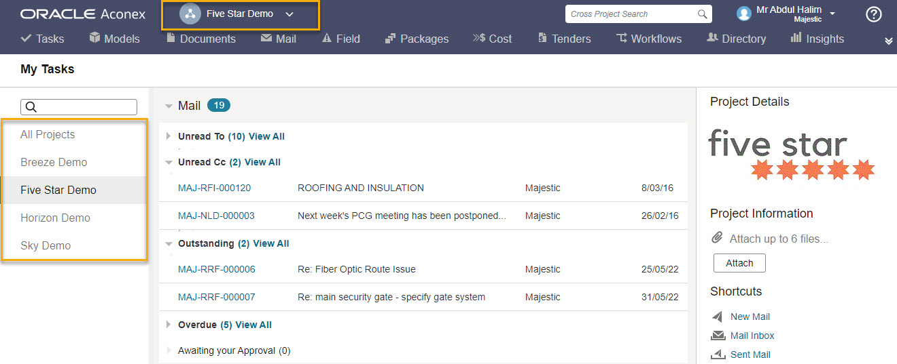Image resolution: width=897 pixels, height=364 pixels.
Task: Open the Mail Inbox shortcut
Action: 752,336
